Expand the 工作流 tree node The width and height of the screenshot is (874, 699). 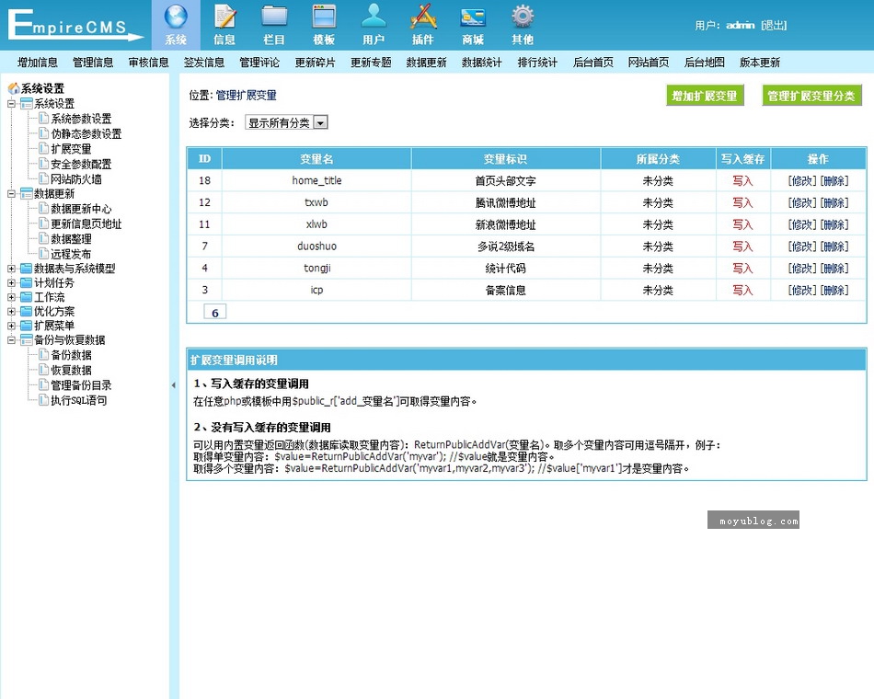coord(11,297)
